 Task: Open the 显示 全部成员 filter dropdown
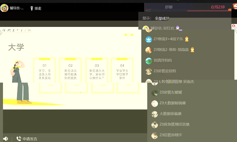[x=162, y=18]
